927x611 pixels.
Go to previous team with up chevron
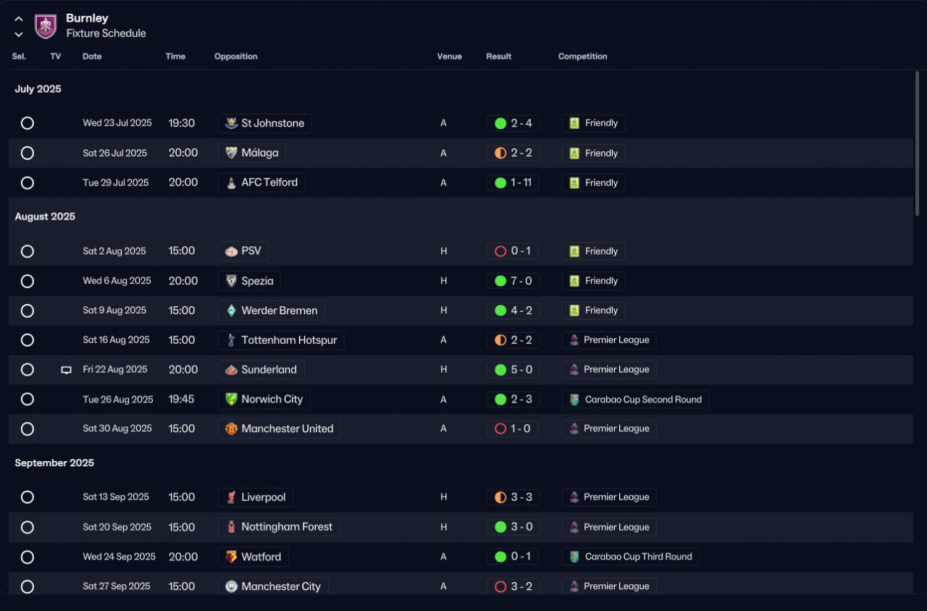[19, 20]
